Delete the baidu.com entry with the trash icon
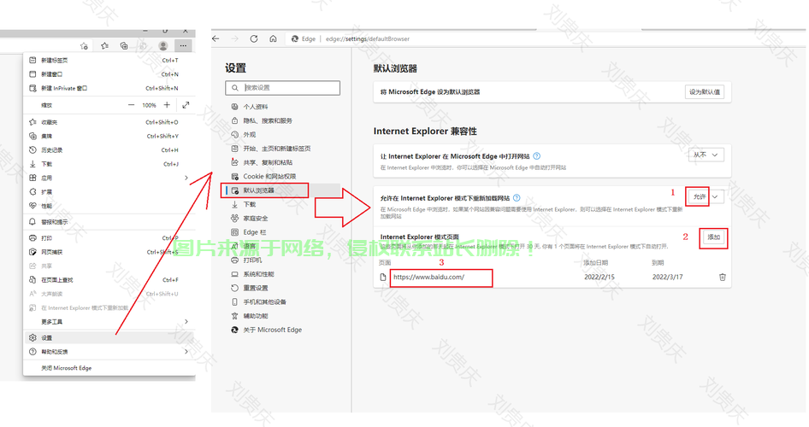 (723, 277)
